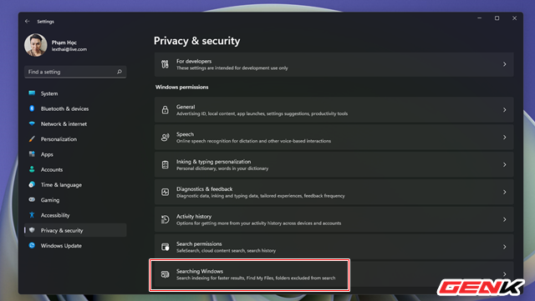Select Apps in the sidebar

point(75,154)
